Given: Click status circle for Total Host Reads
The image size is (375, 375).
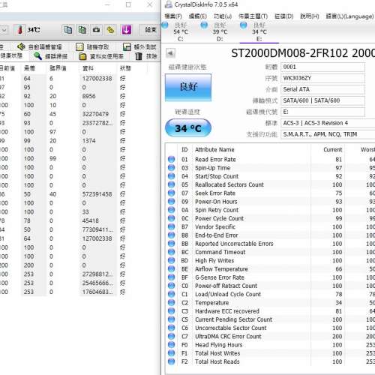Looking at the screenshot, I should [172, 361].
